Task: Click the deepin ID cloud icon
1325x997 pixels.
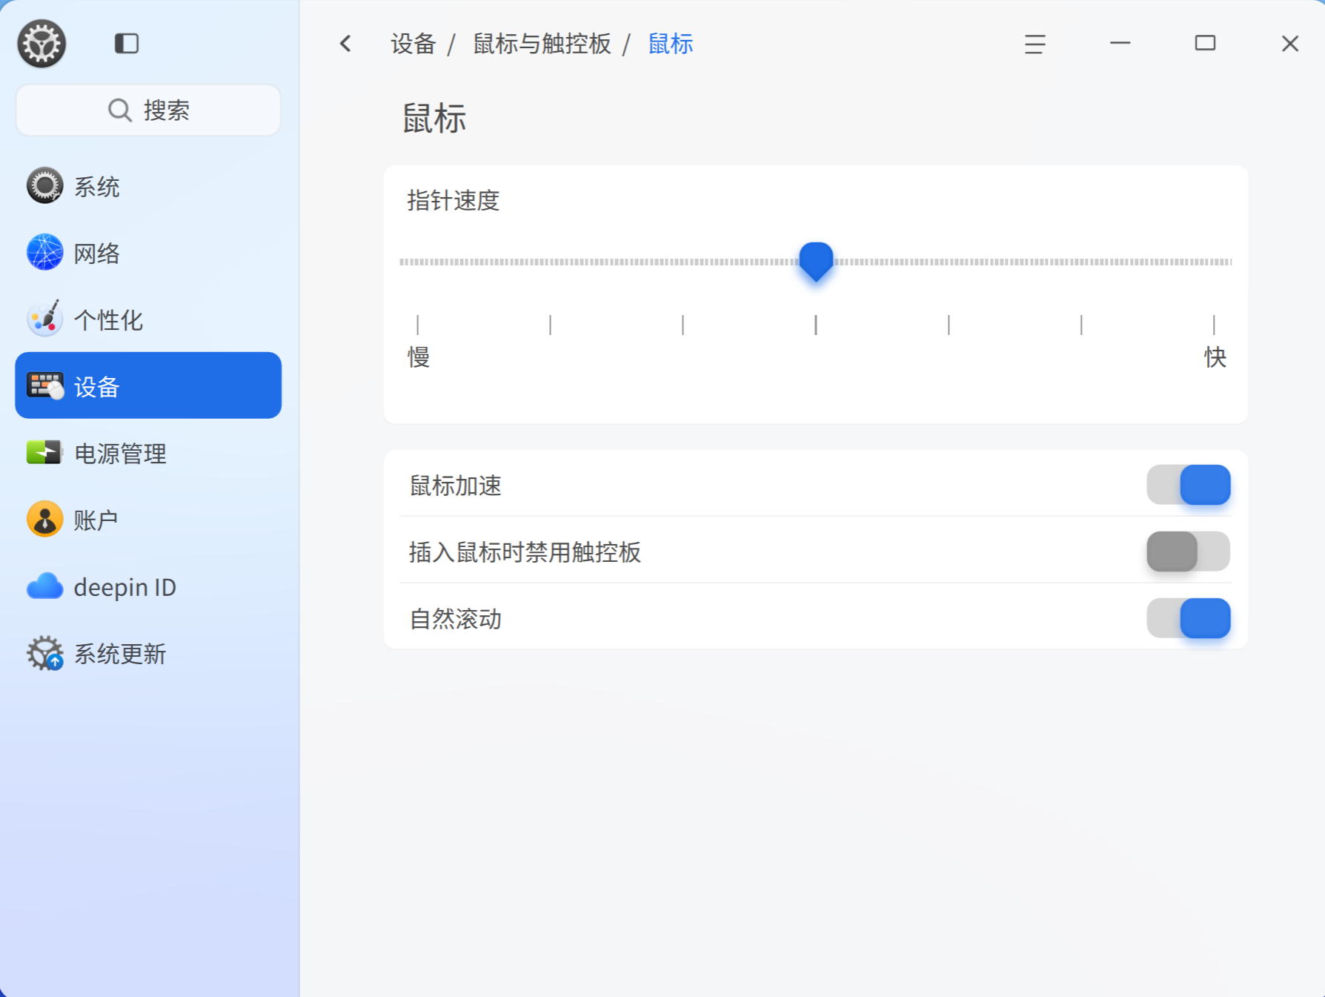Action: 44,586
